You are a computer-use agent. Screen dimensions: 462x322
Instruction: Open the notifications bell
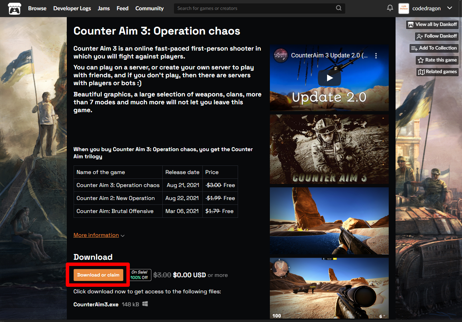point(390,8)
